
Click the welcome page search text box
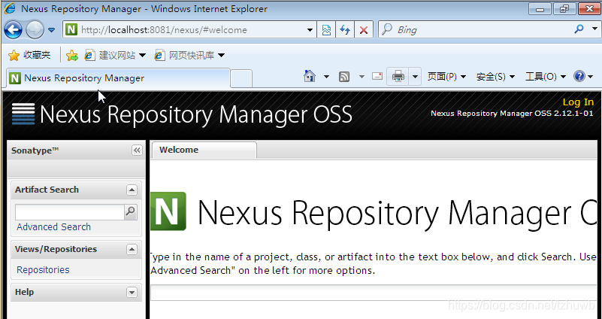(374, 293)
